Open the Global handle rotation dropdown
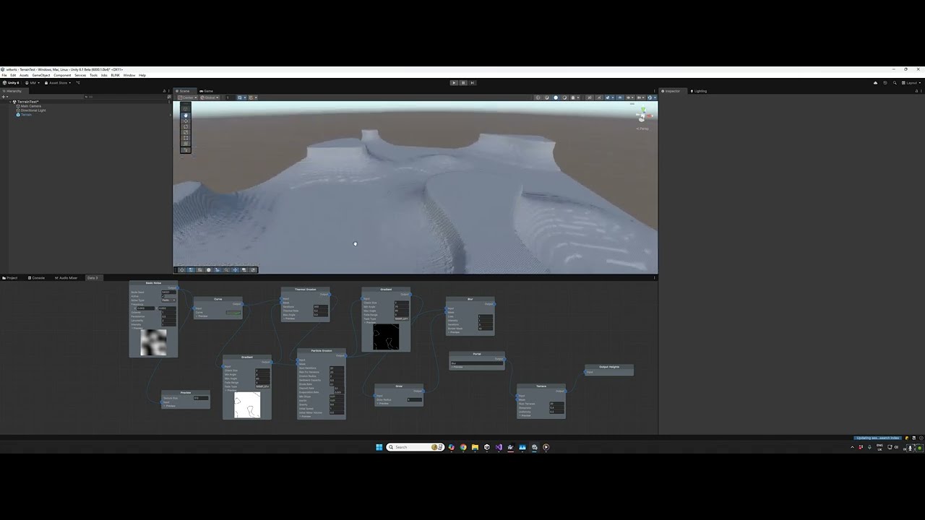Image resolution: width=925 pixels, height=520 pixels. click(210, 97)
